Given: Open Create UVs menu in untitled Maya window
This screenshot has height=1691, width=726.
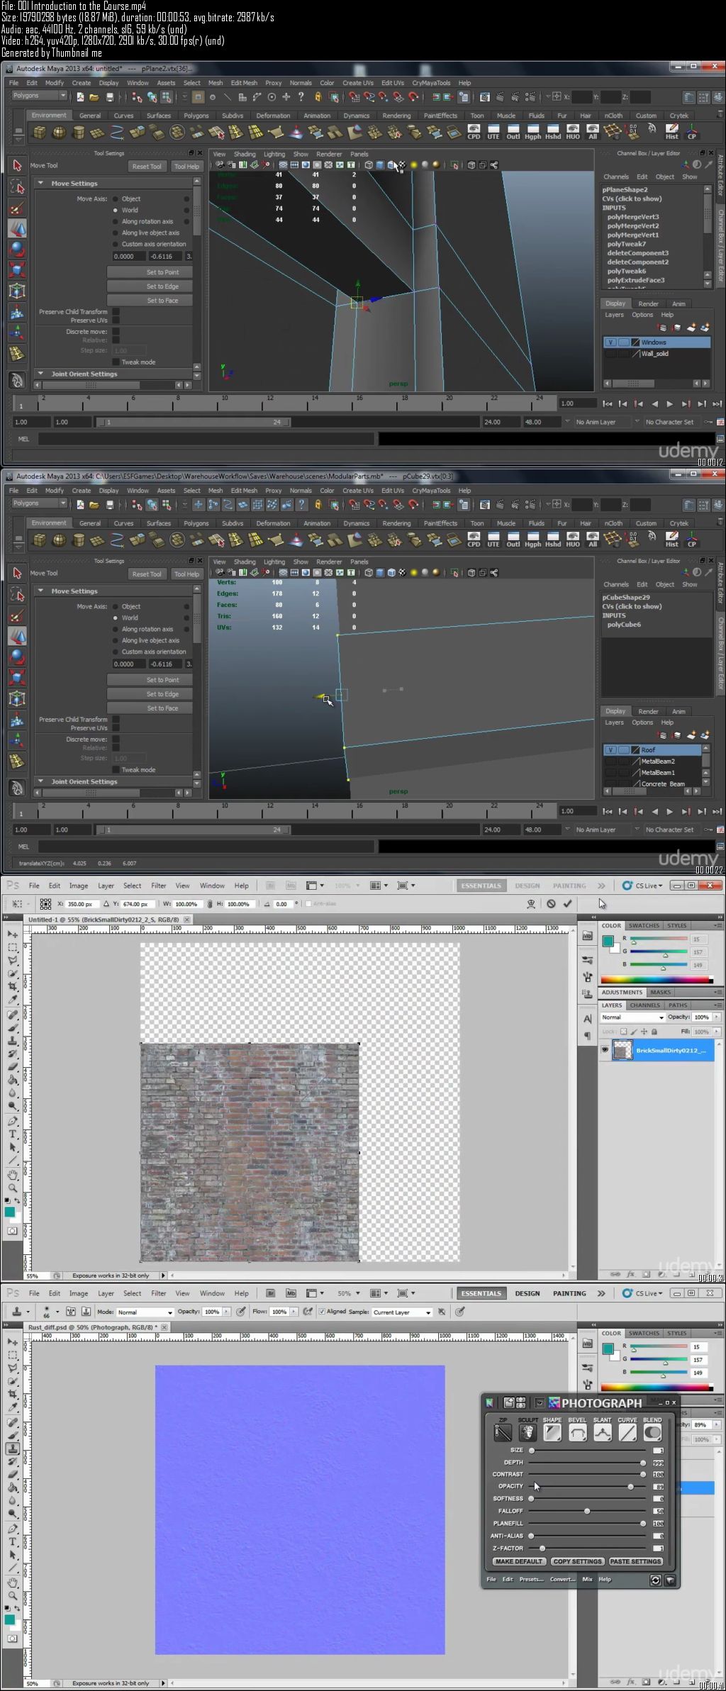Looking at the screenshot, I should [357, 83].
